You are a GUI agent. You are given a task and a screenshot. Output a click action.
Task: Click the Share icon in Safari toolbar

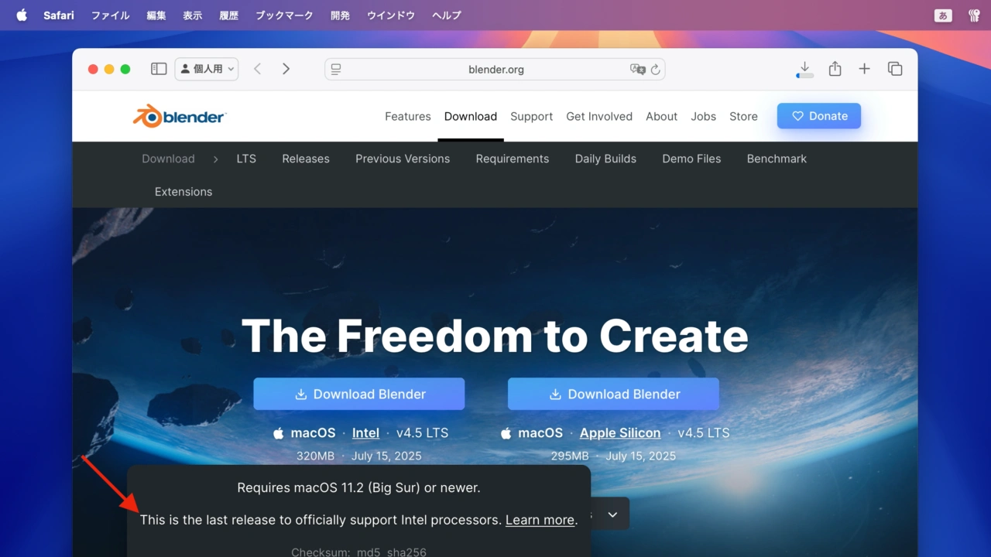(835, 69)
